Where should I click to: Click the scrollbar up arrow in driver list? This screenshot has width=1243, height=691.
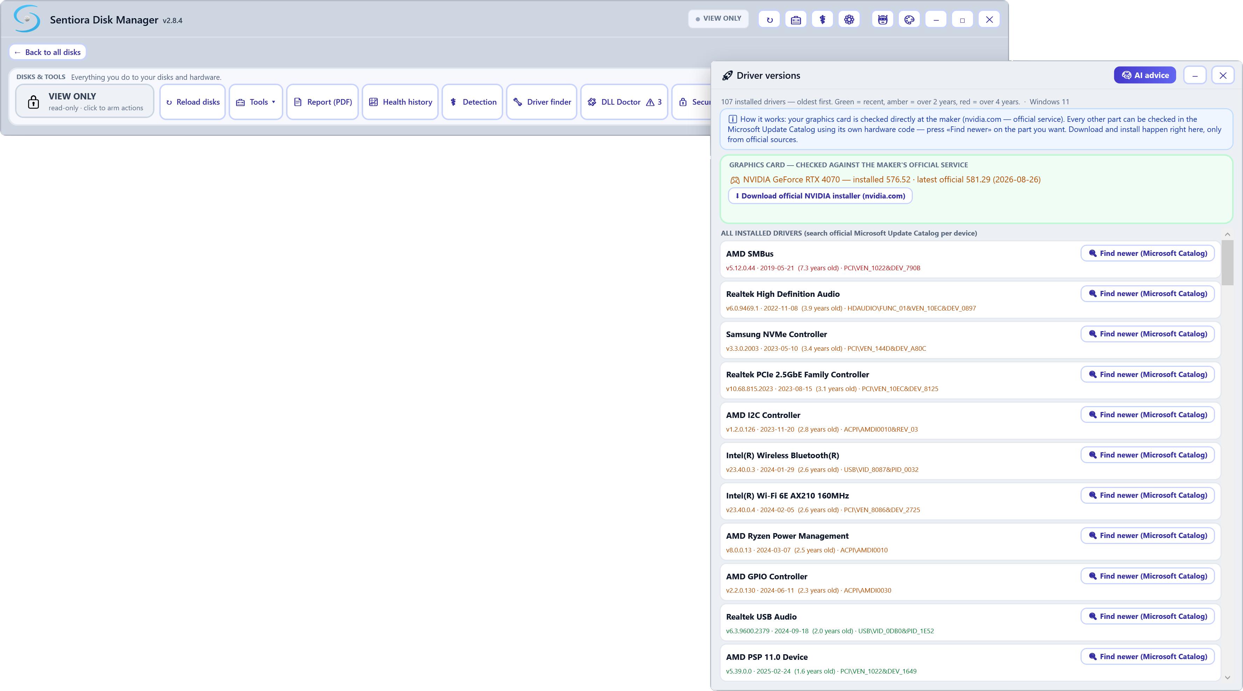1227,235
